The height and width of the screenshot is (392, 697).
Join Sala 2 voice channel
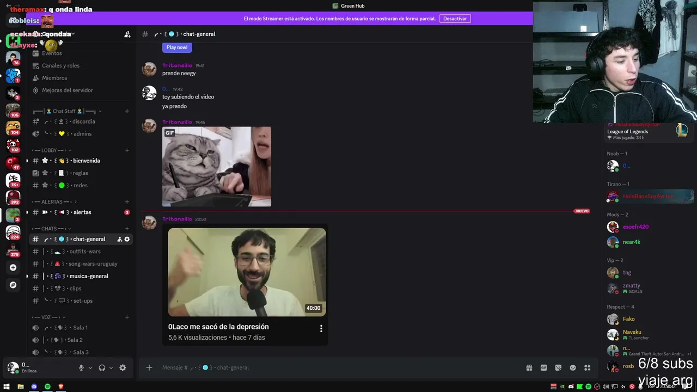pos(81,340)
